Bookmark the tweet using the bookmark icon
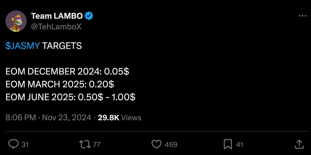This screenshot has height=155, width=311. [228, 144]
